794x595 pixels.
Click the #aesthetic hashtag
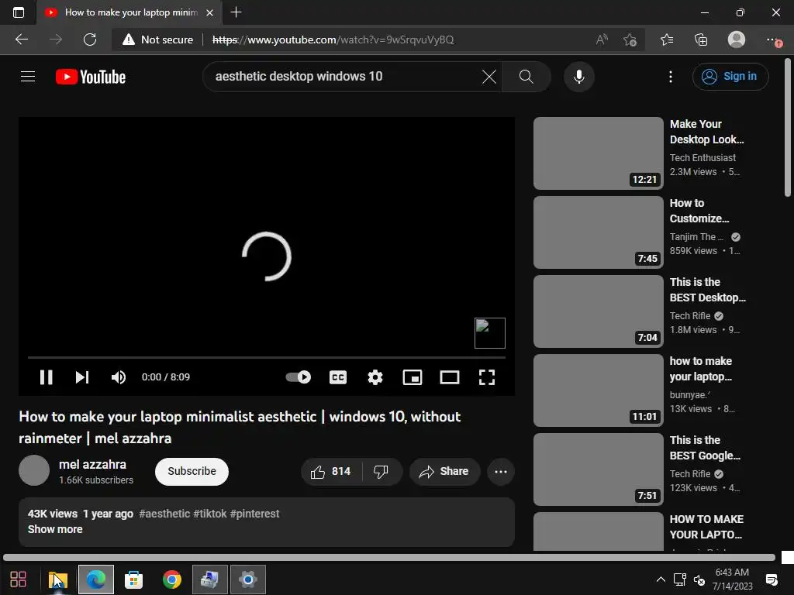164,514
